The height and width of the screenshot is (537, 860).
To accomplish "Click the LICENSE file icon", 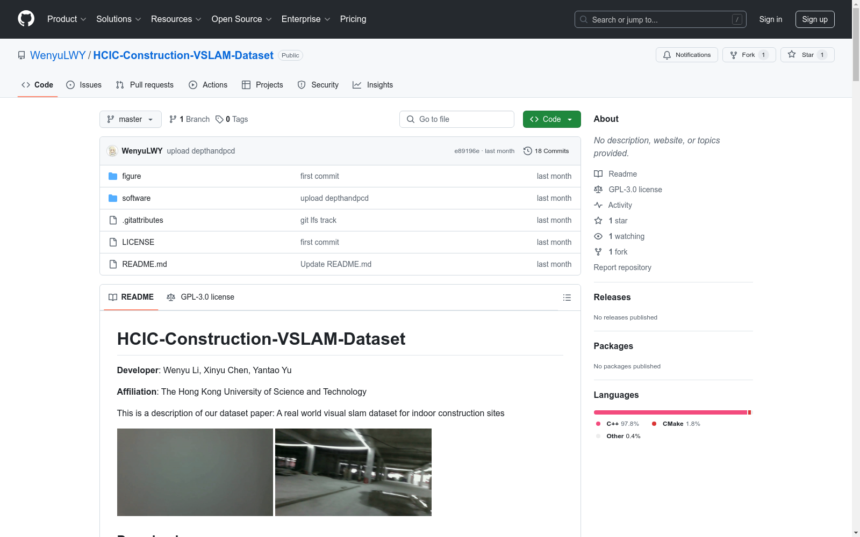I will pyautogui.click(x=113, y=242).
